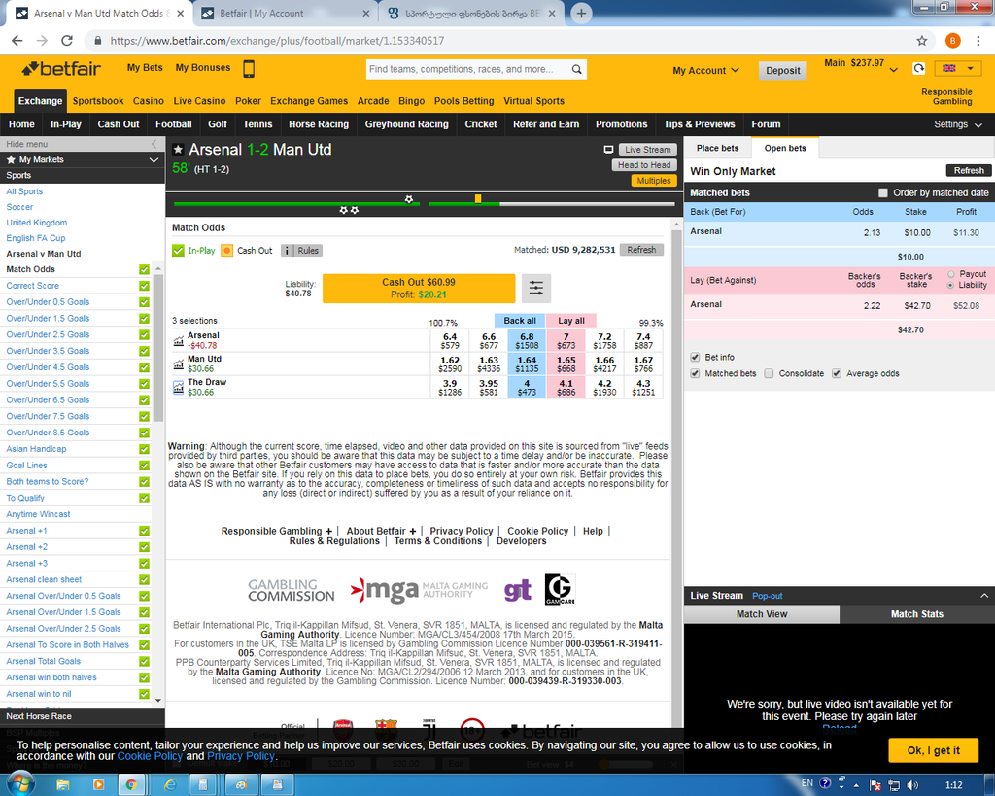
Task: Click Ok, I get it cookie button
Action: tap(933, 750)
